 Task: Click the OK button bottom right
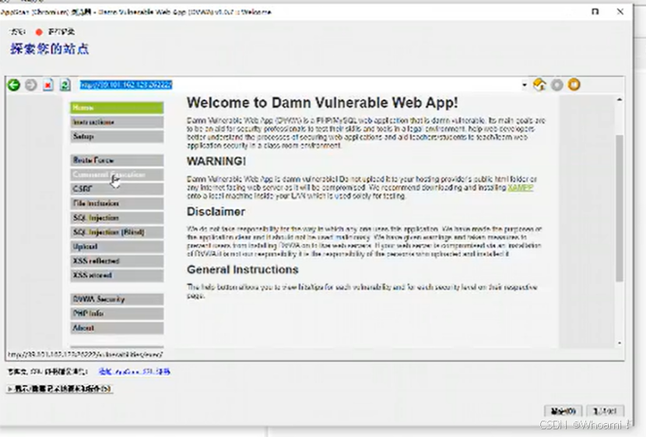tap(563, 411)
